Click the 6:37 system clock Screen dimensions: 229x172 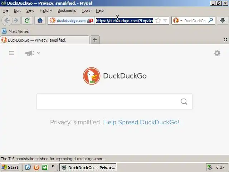pos(220,167)
